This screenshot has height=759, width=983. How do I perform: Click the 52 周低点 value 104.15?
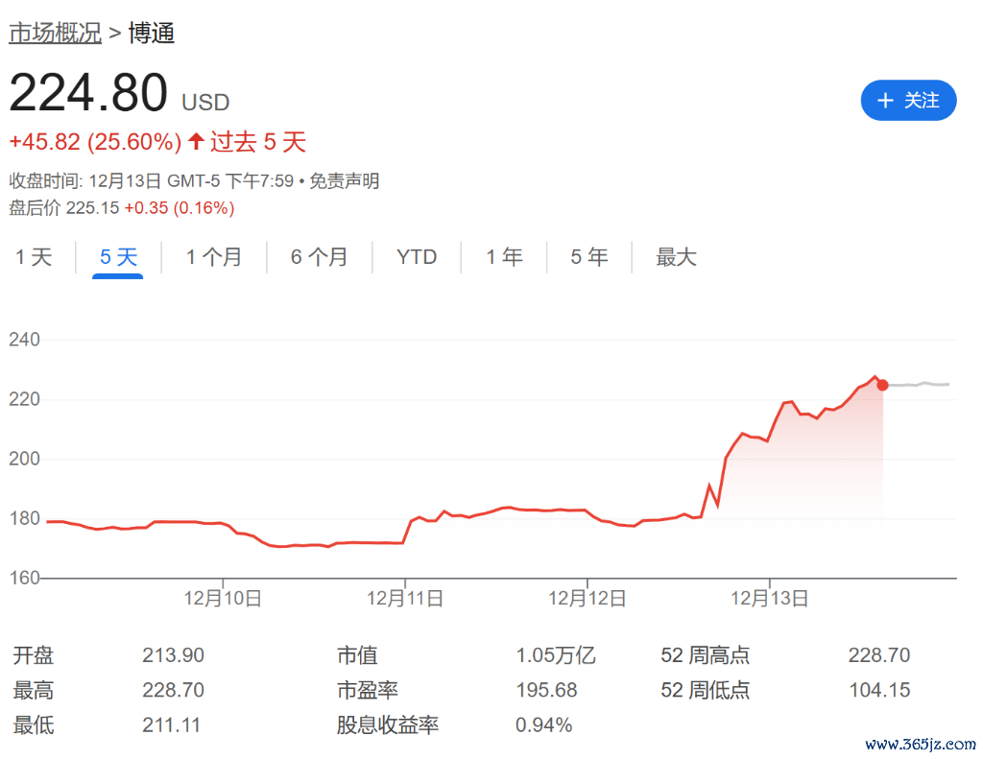pos(879,690)
